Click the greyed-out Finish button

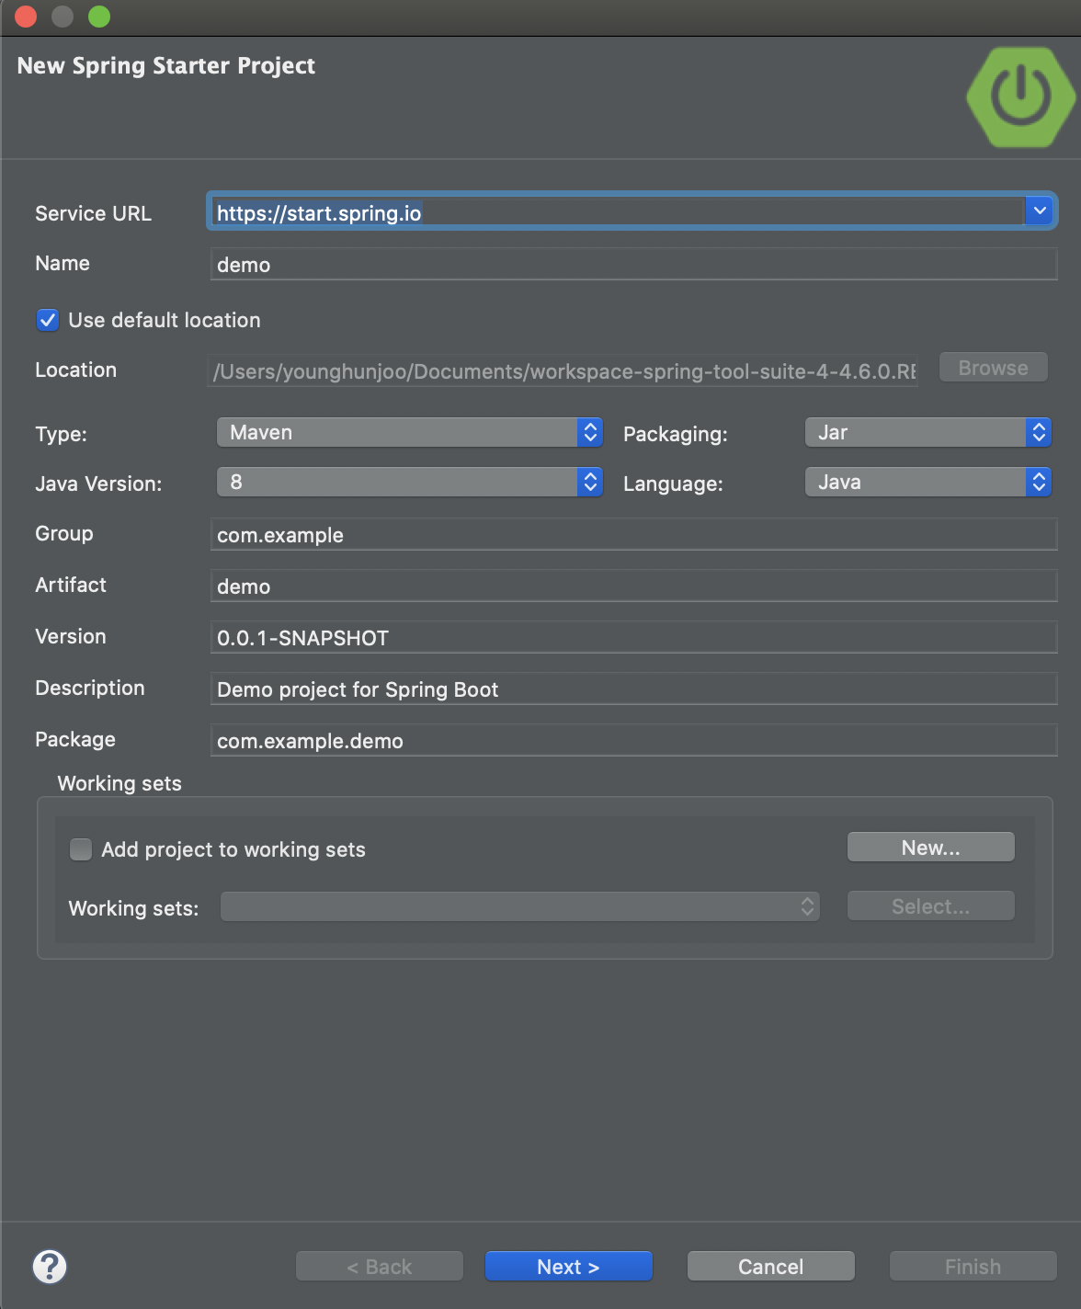[x=973, y=1267]
